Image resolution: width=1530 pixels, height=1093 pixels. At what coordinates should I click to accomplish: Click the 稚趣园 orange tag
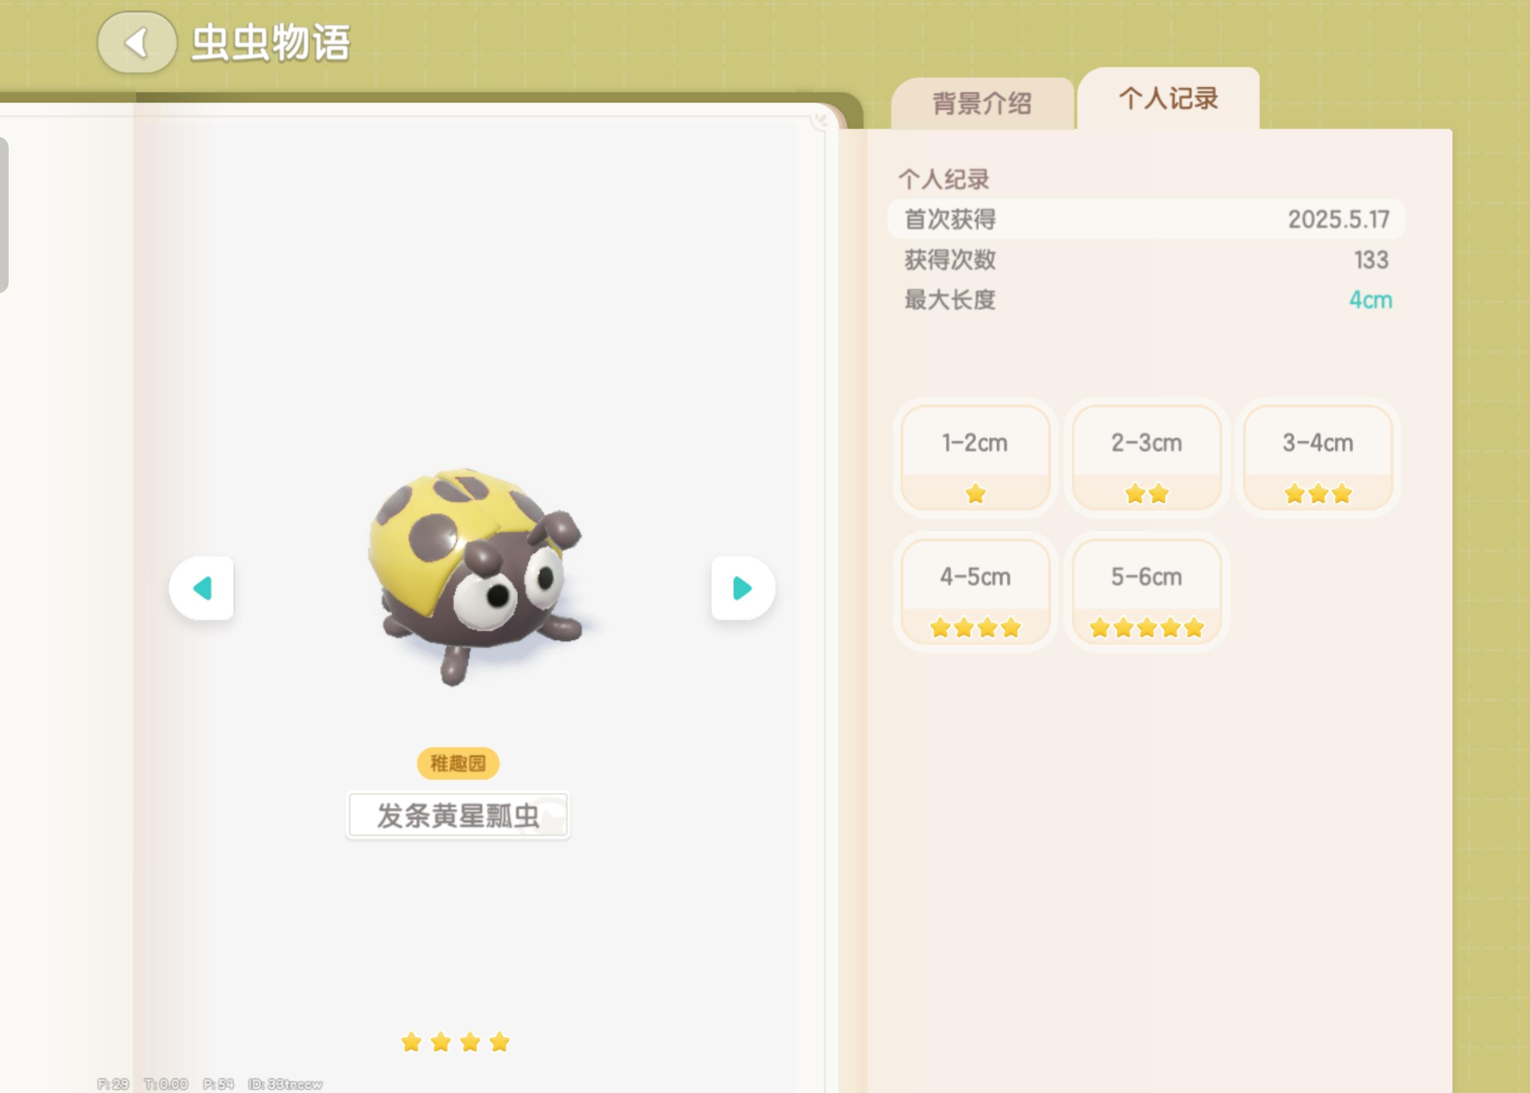458,763
